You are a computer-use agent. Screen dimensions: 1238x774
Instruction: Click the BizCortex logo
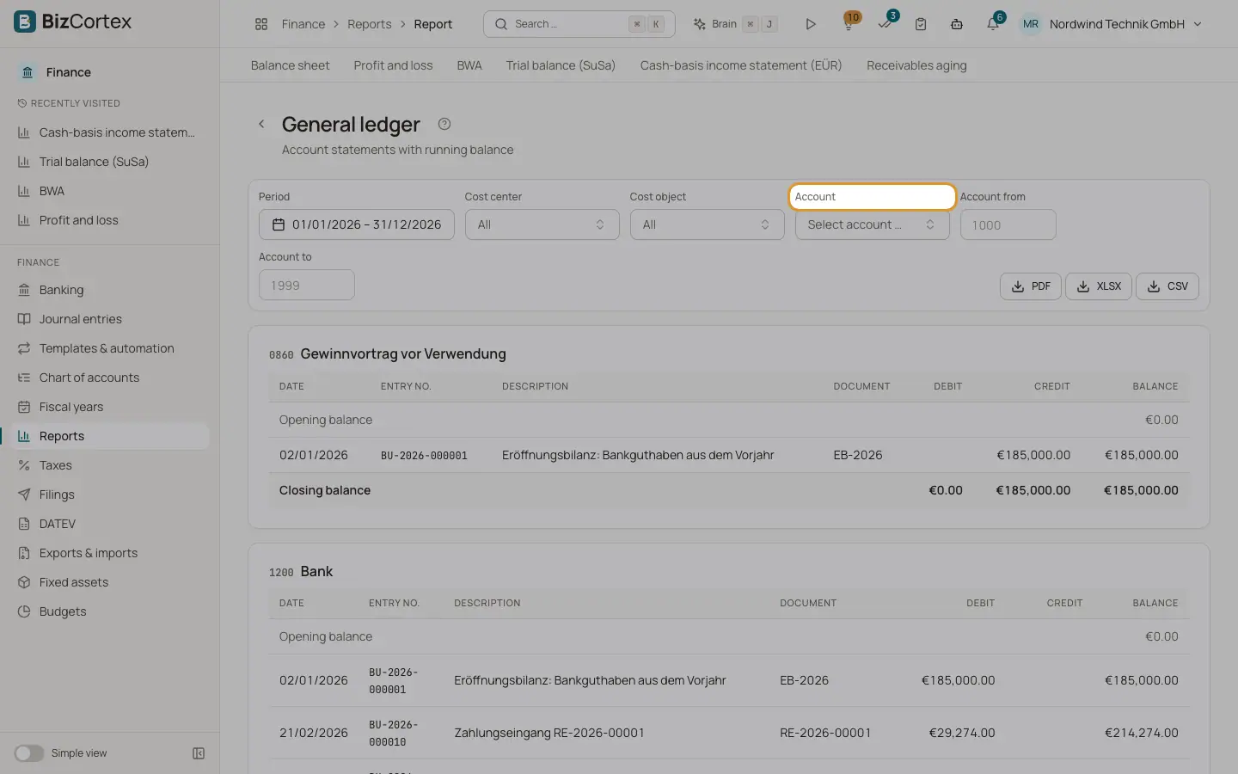(x=74, y=21)
